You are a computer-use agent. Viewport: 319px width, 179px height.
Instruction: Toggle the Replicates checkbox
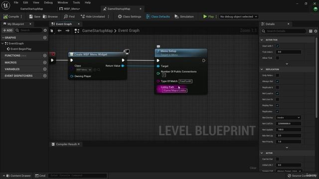click(x=278, y=111)
